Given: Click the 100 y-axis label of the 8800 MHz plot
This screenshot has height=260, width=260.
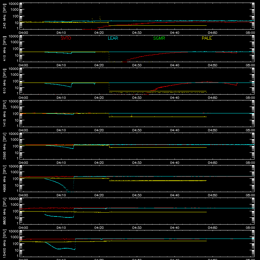Looking at the screenshot, I should [16, 211].
